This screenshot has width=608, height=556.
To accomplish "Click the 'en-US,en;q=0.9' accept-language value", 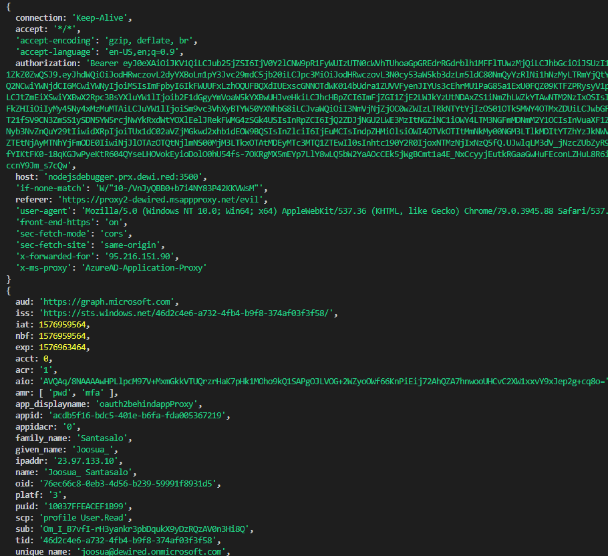I will [142, 51].
